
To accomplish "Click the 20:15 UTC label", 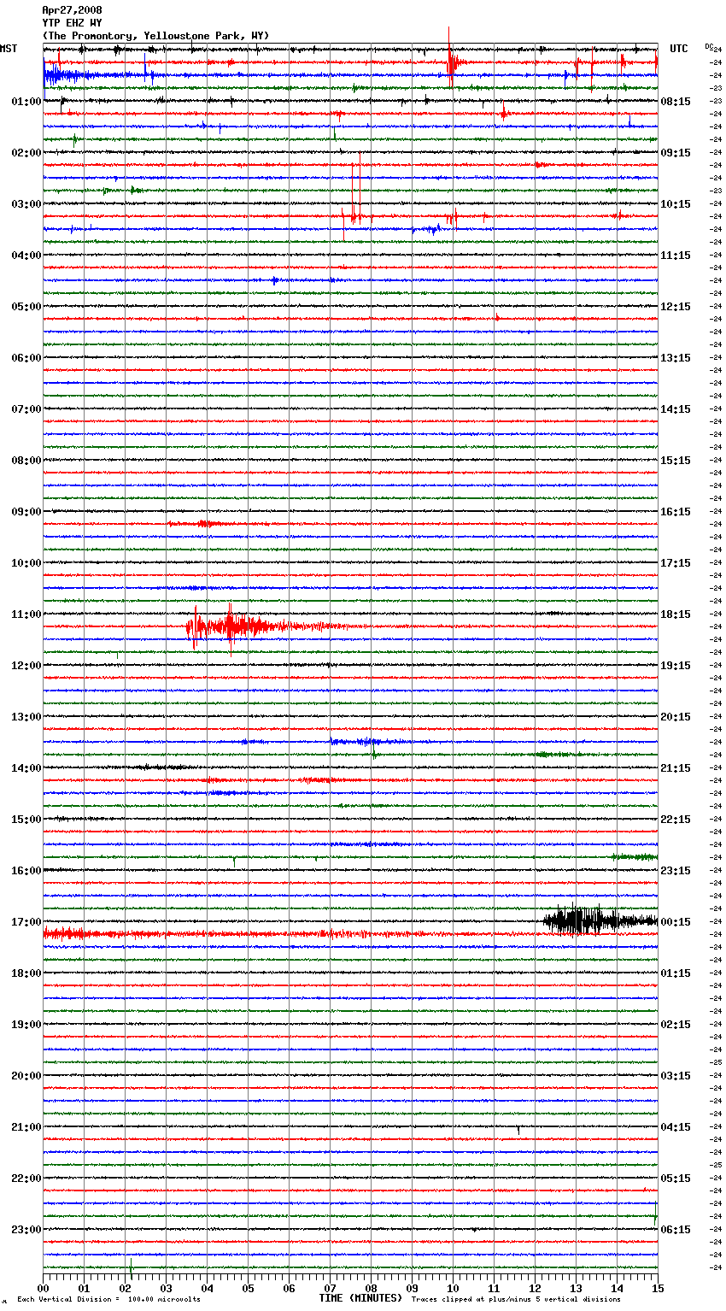I will [x=676, y=717].
